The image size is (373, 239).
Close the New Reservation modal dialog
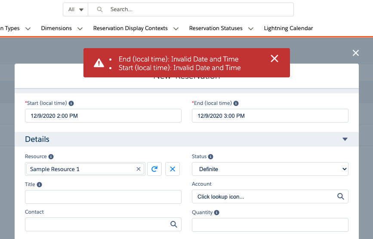click(x=355, y=53)
